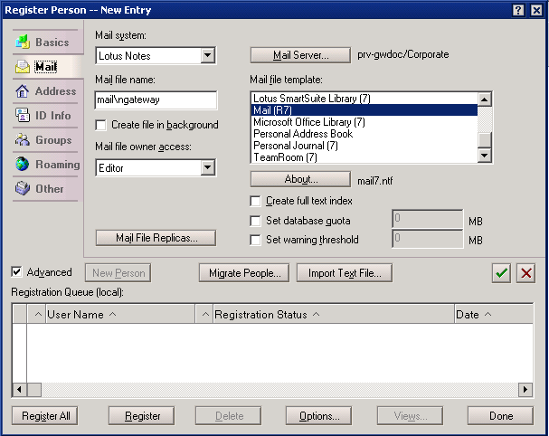Screen dimensions: 549x436
Task: Open the Options dialog
Action: (x=318, y=416)
